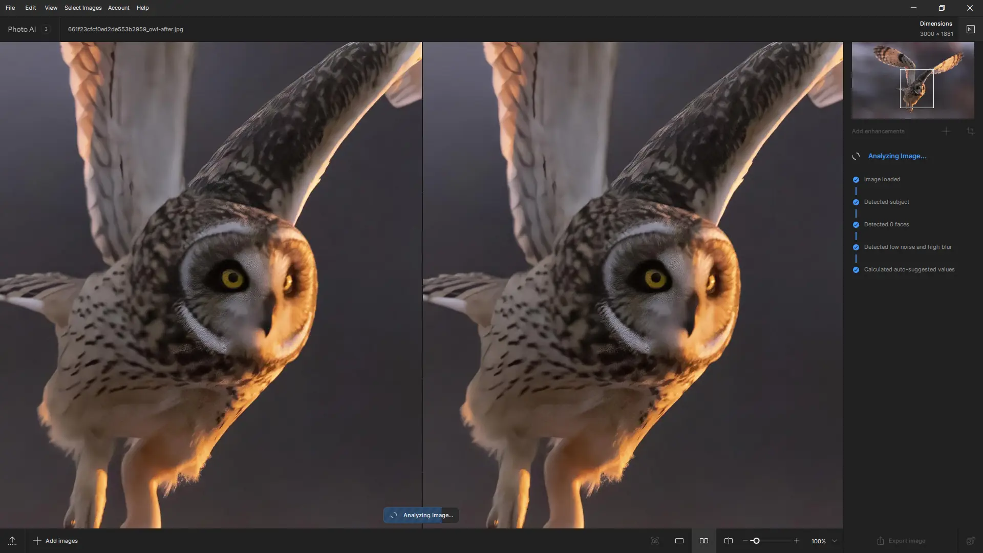Open the View menu
Image resolution: width=983 pixels, height=553 pixels.
51,8
